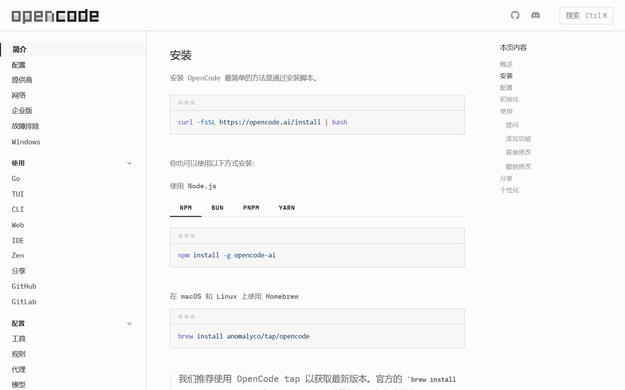This screenshot has height=390, width=625.
Task: Open GitLab sidebar page
Action: click(x=24, y=302)
